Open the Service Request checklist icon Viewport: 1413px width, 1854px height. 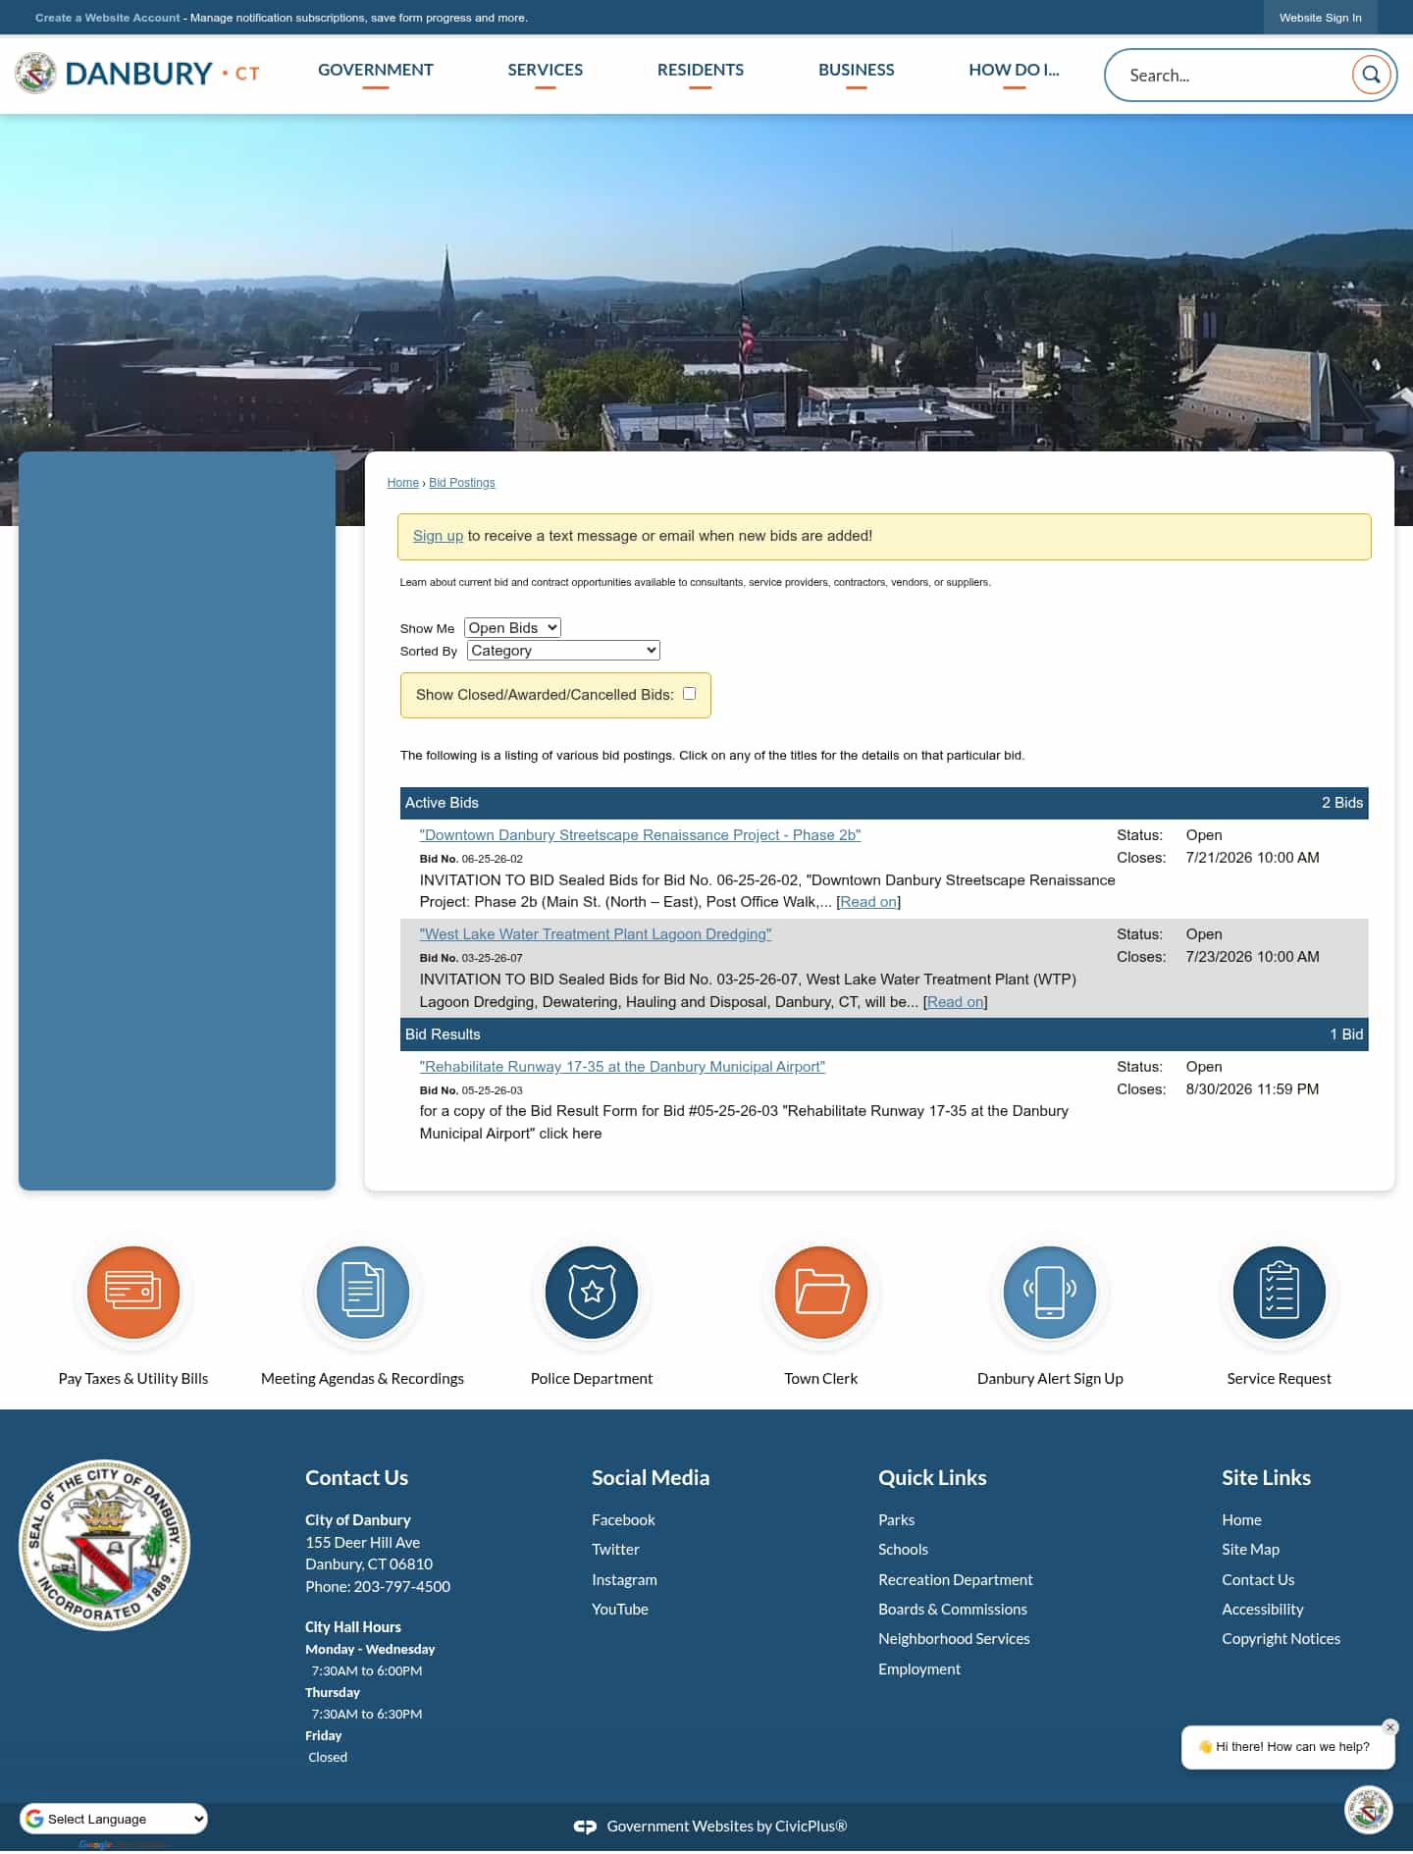point(1280,1293)
